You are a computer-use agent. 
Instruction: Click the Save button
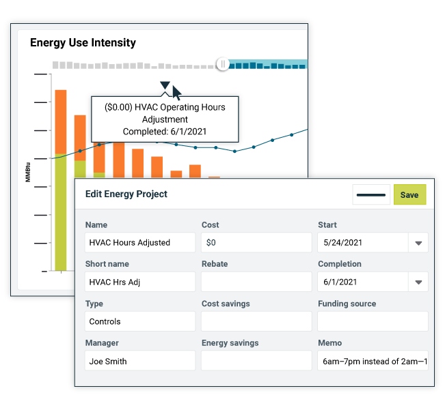click(x=409, y=194)
